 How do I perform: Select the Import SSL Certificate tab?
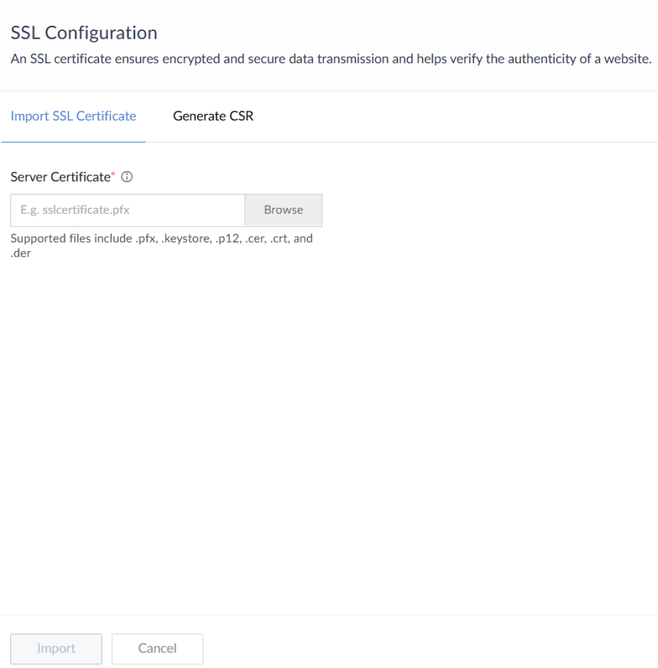[x=73, y=116]
